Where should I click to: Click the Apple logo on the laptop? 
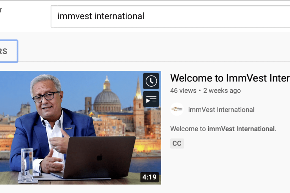pos(100,157)
